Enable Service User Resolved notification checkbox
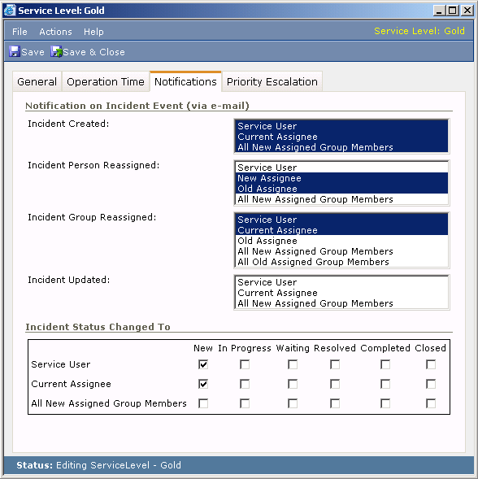Viewport: 478px width, 479px height. coord(335,364)
